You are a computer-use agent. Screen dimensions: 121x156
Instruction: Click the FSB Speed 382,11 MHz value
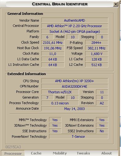97,48
